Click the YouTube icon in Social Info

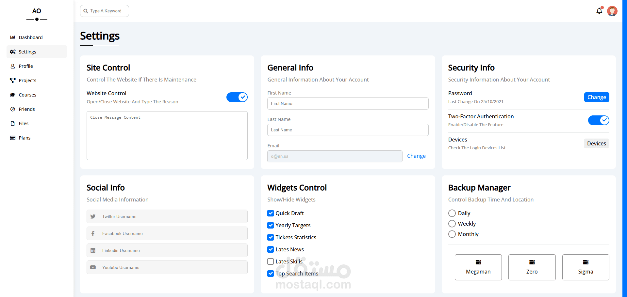pos(93,267)
